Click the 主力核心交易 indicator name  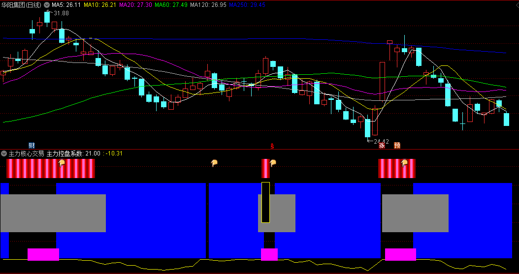[x=27, y=153]
